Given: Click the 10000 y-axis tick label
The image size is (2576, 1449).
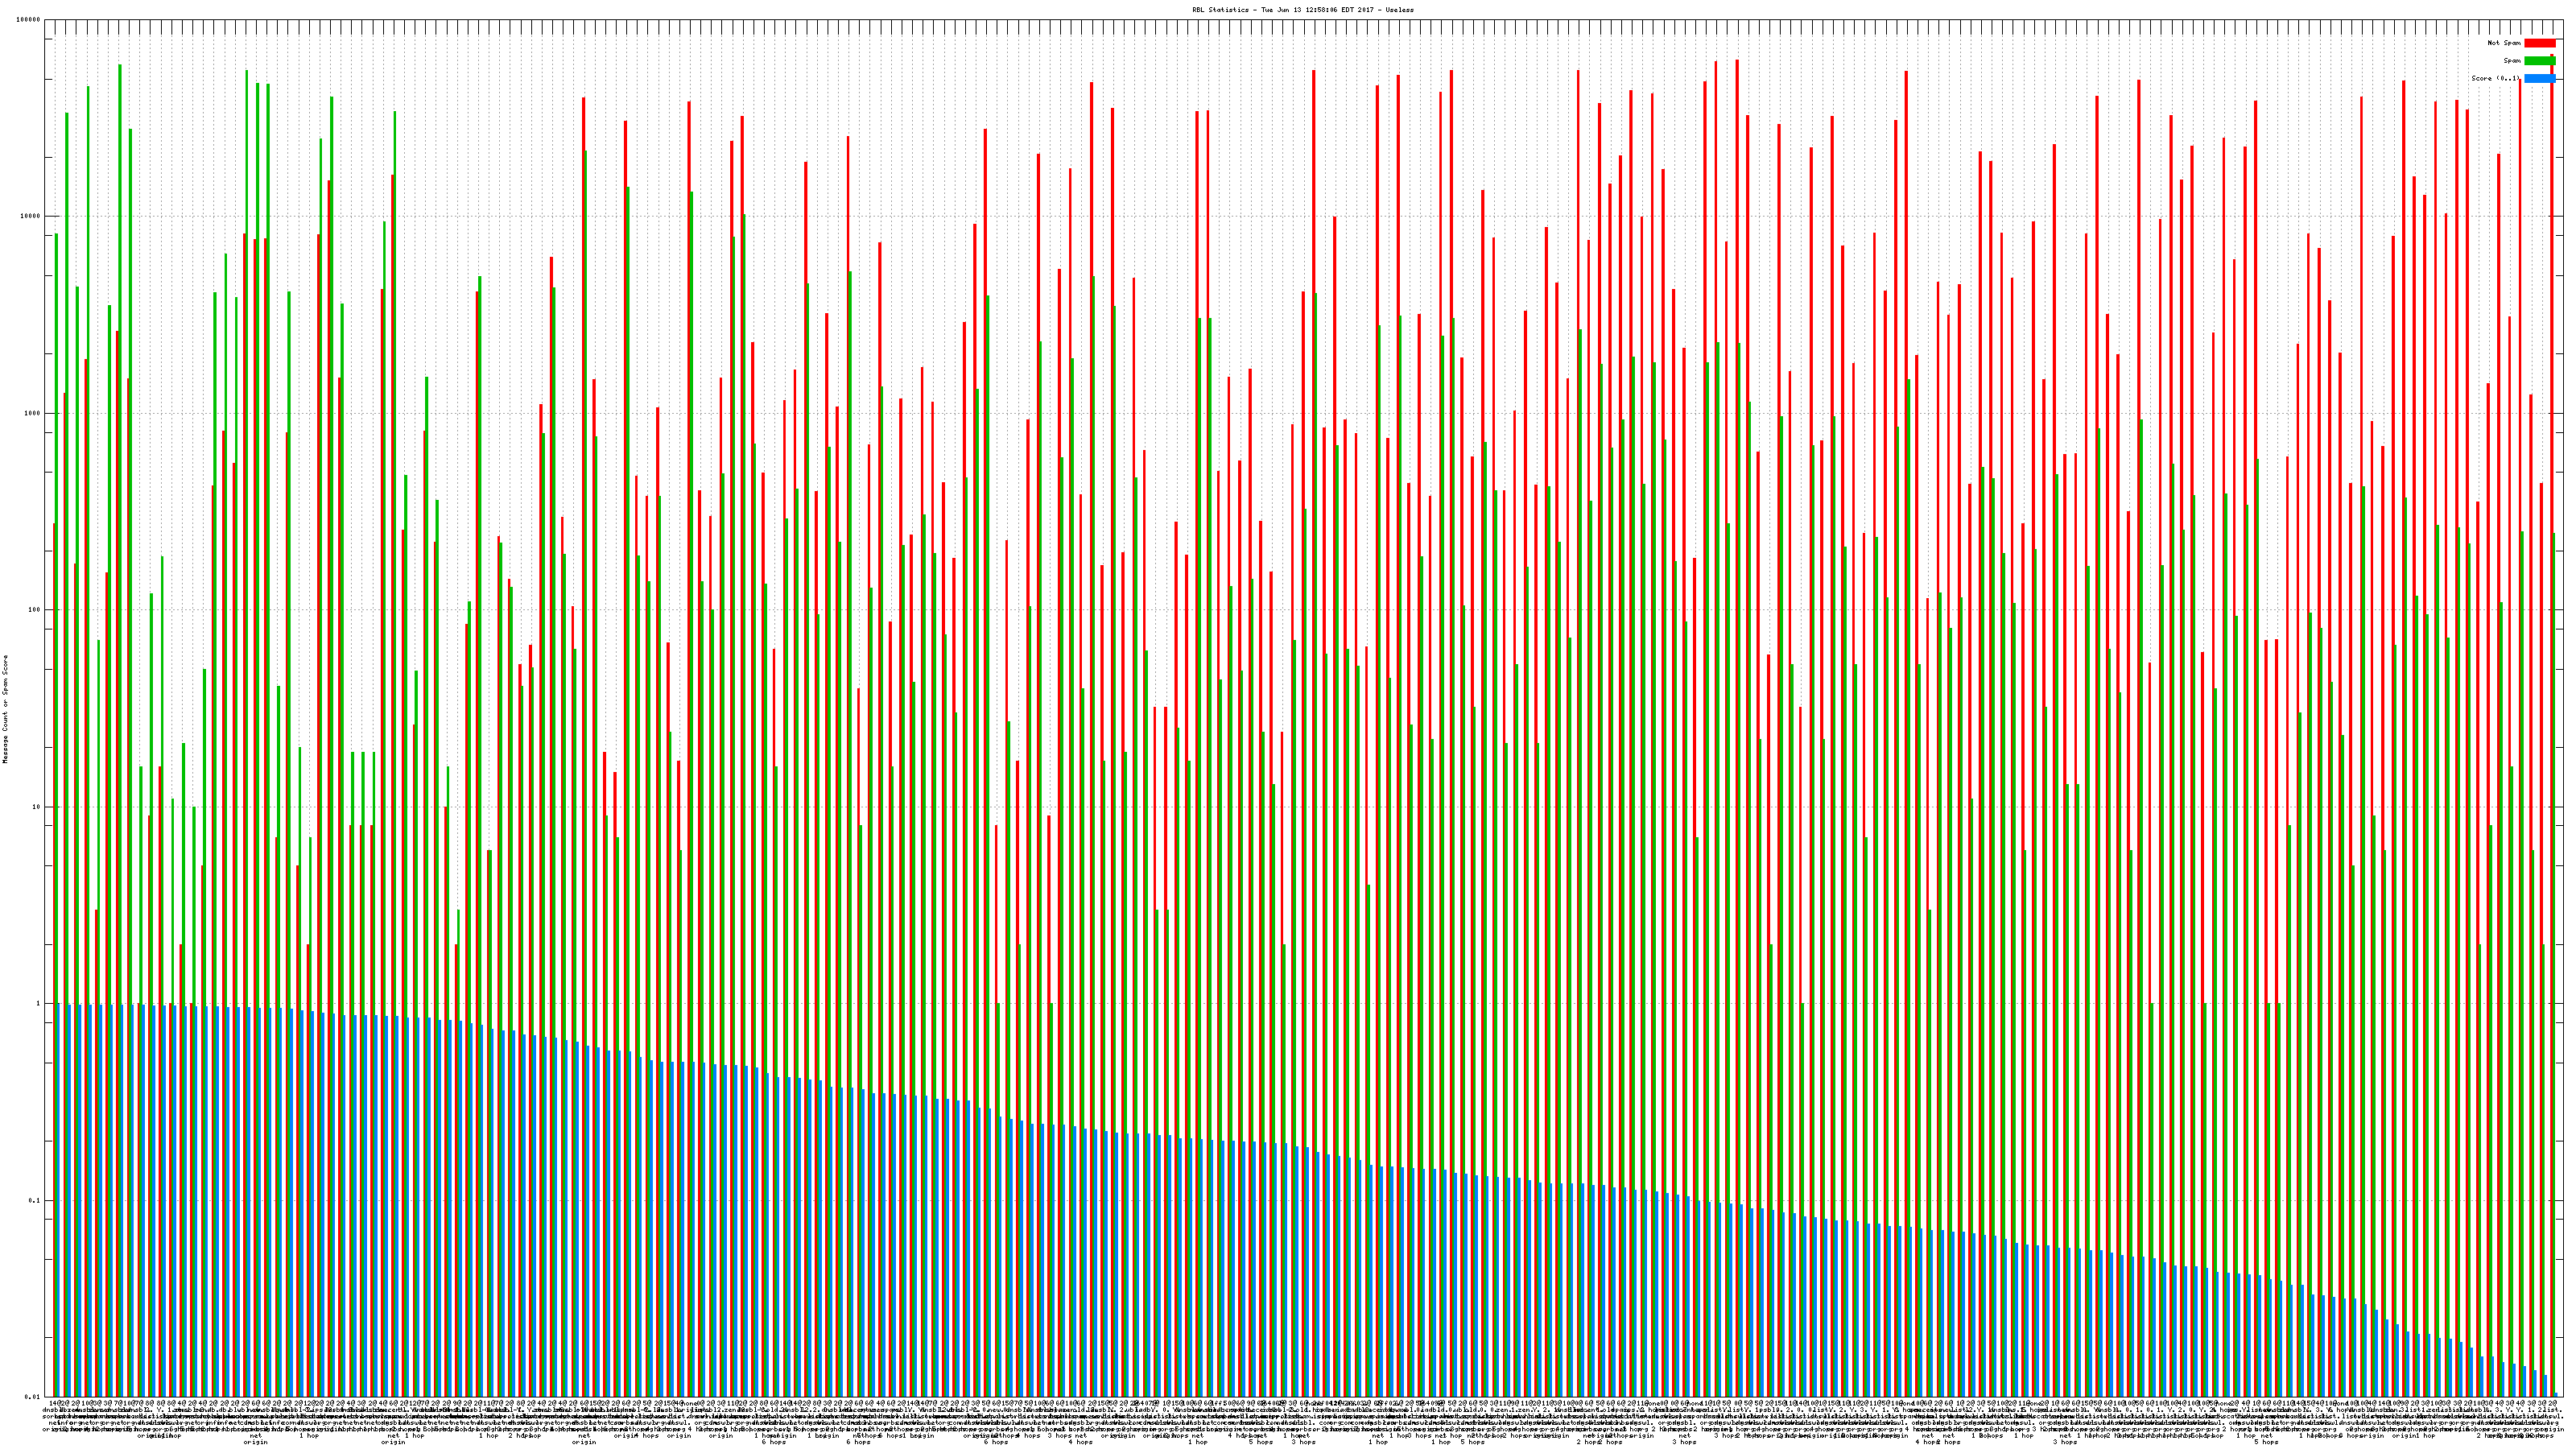Looking at the screenshot, I should pos(30,216).
